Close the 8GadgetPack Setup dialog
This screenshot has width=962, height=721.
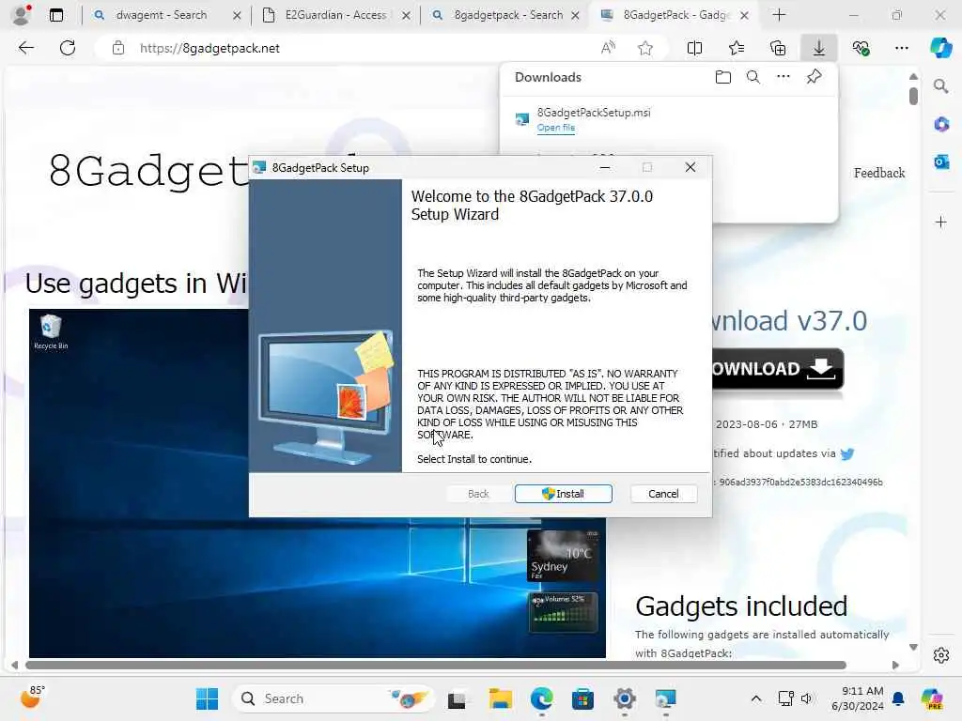pyautogui.click(x=690, y=167)
